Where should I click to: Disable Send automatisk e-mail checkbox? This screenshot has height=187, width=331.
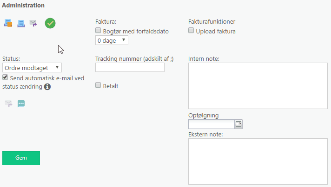click(x=5, y=77)
